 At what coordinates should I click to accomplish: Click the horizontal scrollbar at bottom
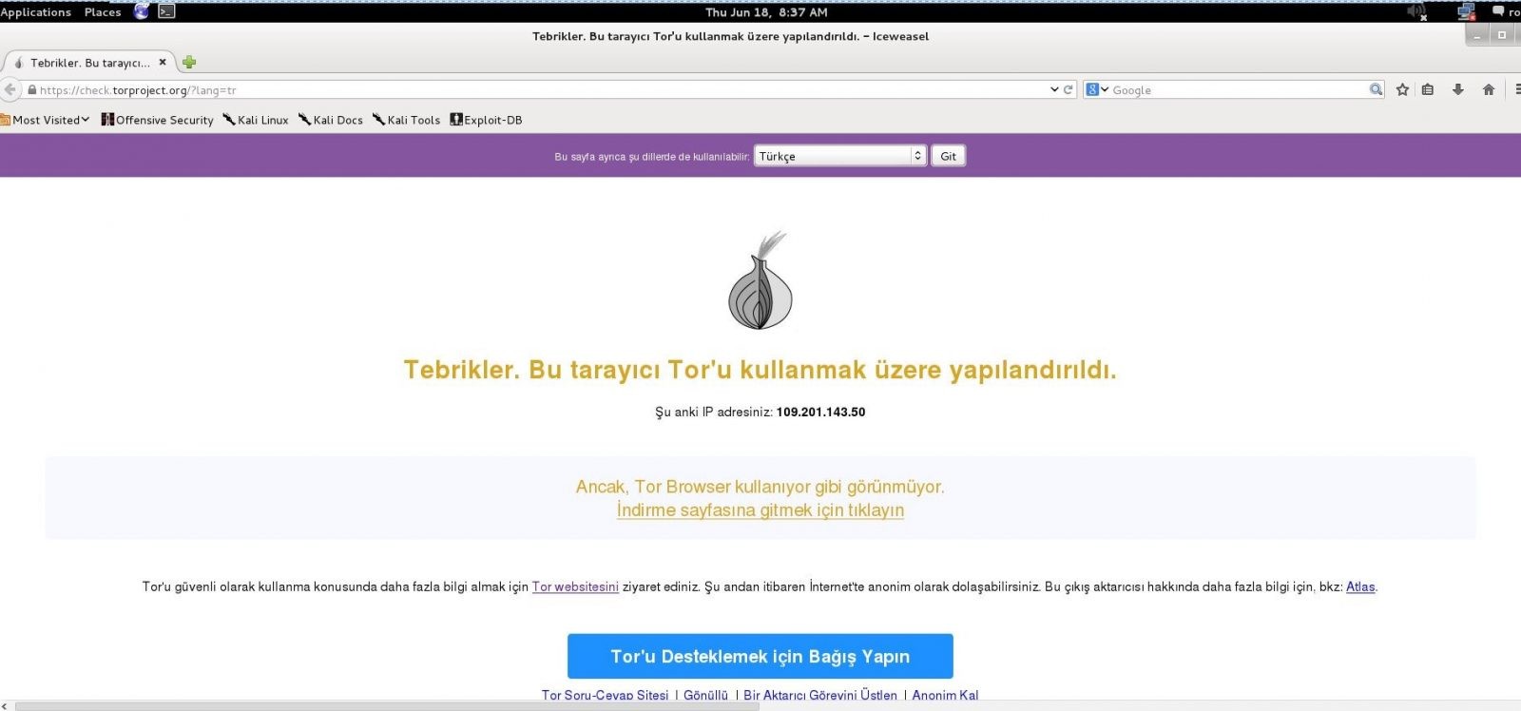pos(388,706)
